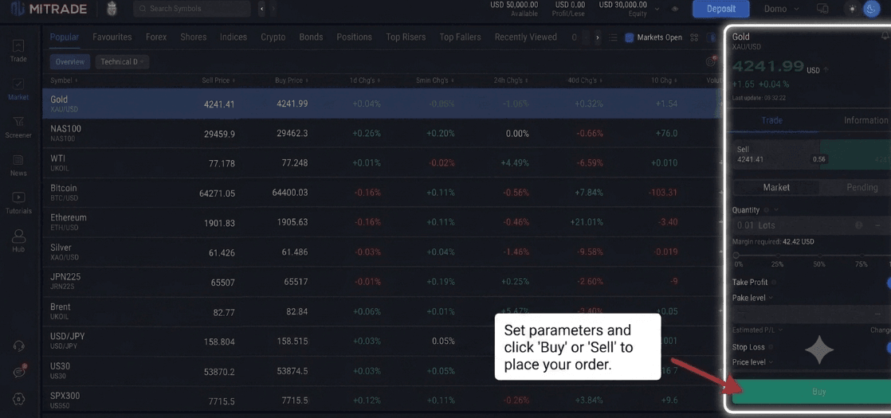Select the Overview button
Viewport: 891px width, 418px height.
tap(70, 61)
